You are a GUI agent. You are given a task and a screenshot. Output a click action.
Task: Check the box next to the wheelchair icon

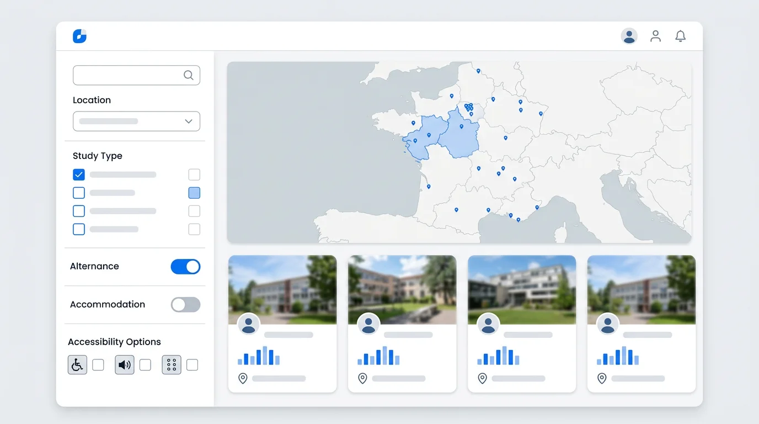click(x=98, y=364)
